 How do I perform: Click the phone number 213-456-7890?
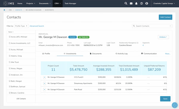tap(73, 45)
